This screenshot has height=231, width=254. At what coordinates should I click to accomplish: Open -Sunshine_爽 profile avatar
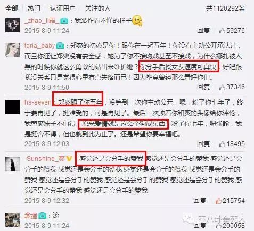(x=12, y=164)
